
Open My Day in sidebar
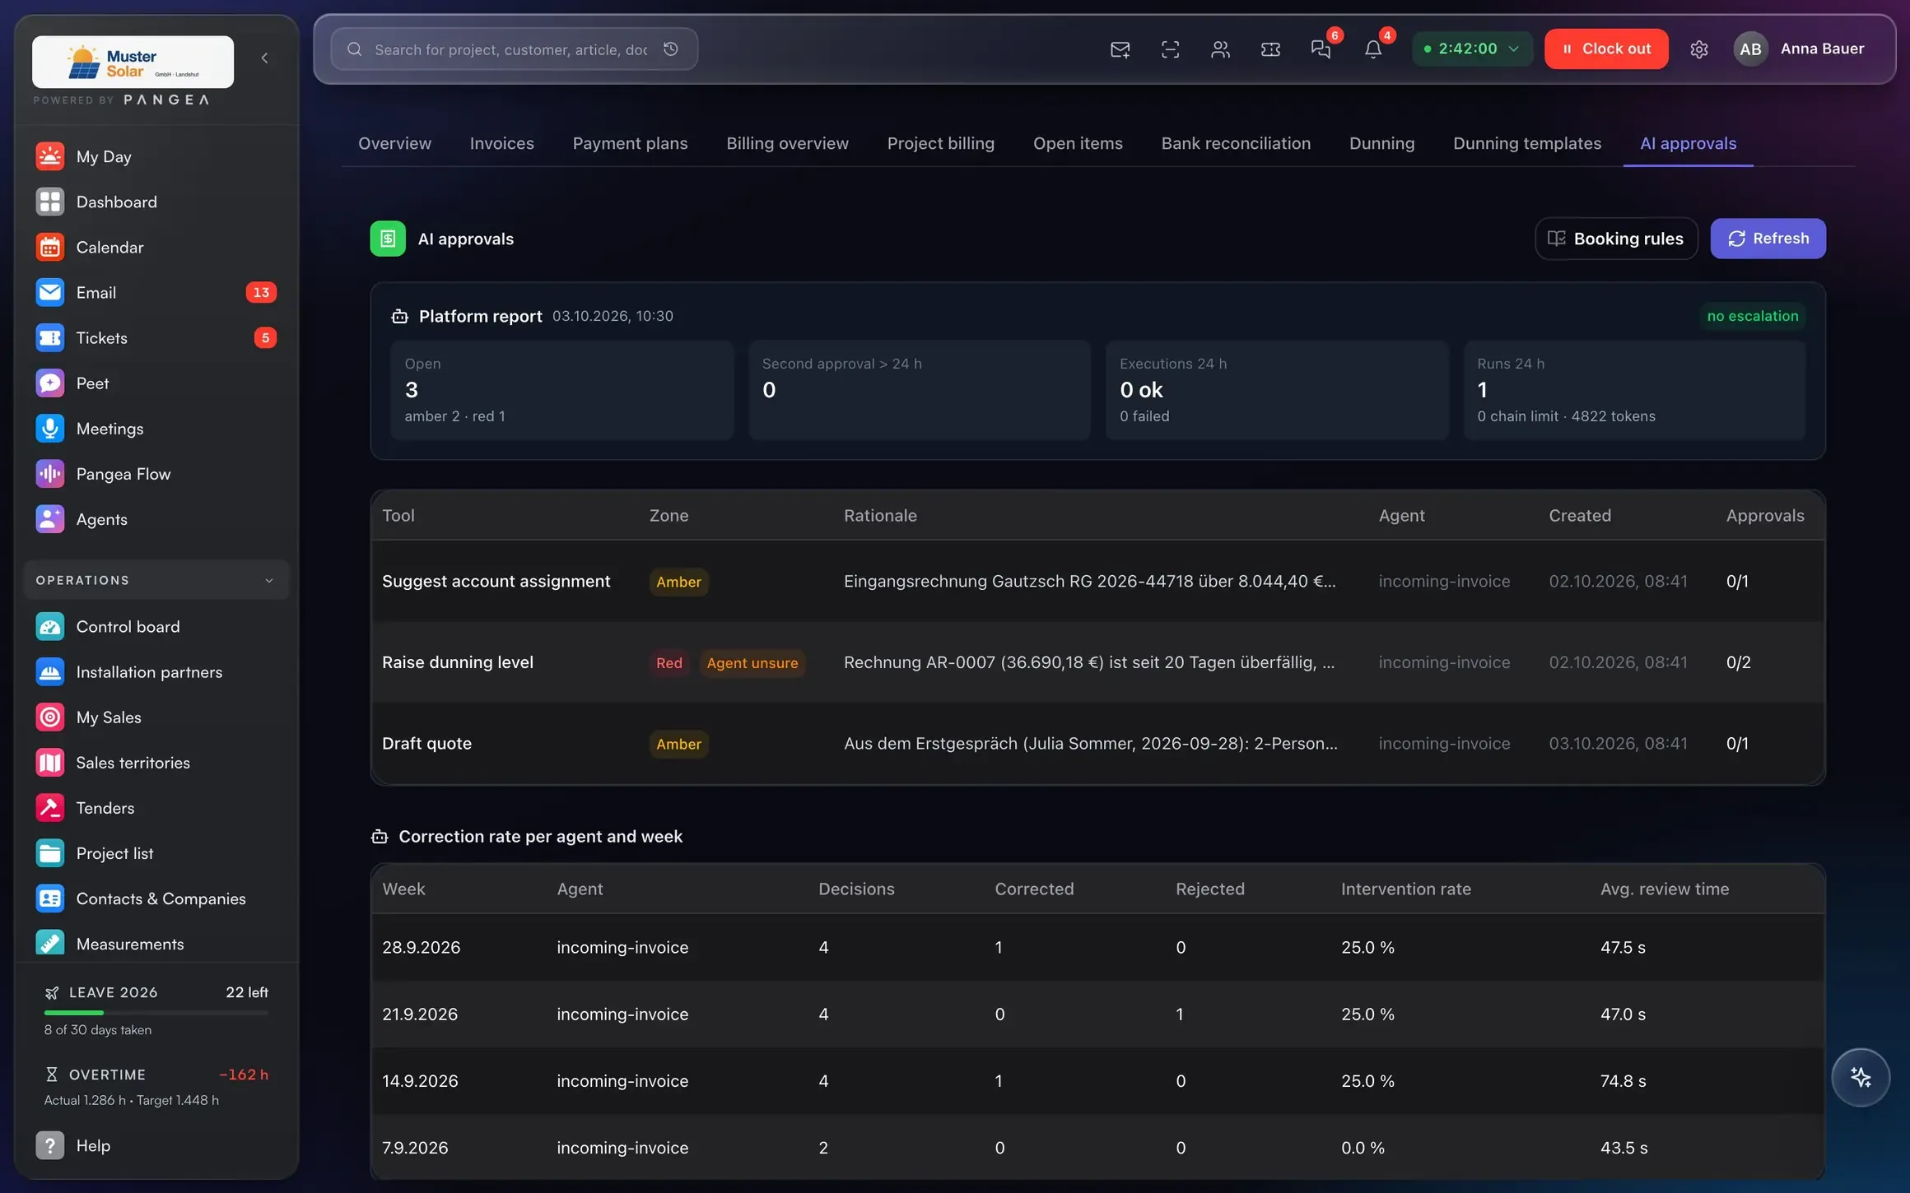click(156, 156)
